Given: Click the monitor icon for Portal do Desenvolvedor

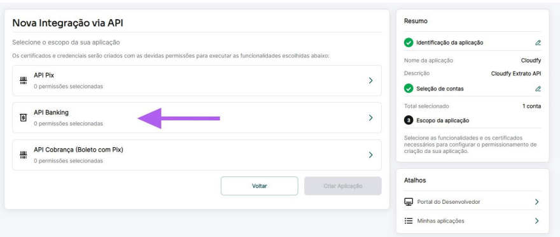Looking at the screenshot, I should [x=409, y=202].
